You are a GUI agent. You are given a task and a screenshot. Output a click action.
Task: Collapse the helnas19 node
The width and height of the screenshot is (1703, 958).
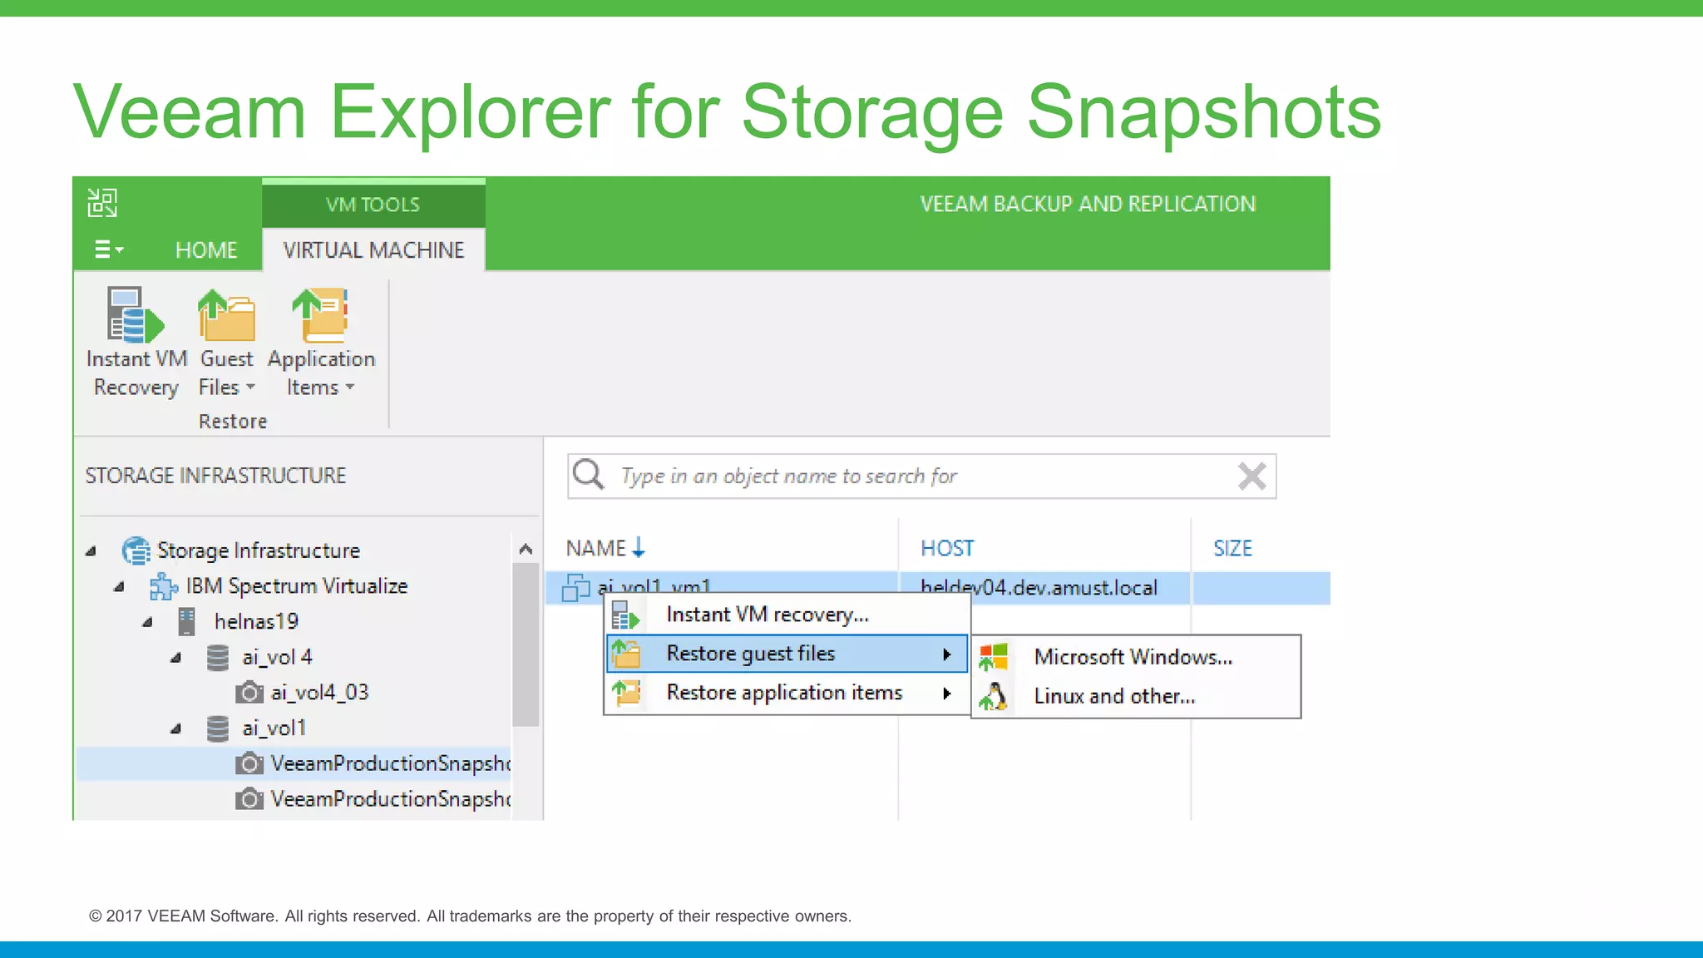point(148,622)
